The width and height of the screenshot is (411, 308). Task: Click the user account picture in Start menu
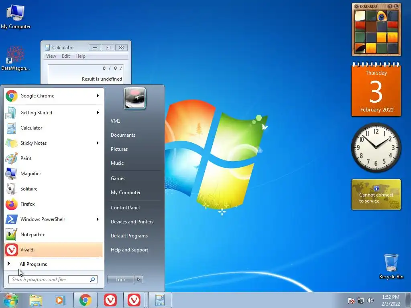(135, 98)
